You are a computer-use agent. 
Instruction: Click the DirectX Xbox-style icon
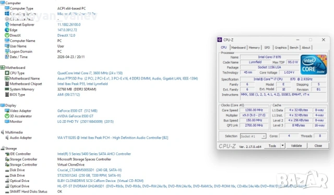pyautogui.click(x=7, y=35)
